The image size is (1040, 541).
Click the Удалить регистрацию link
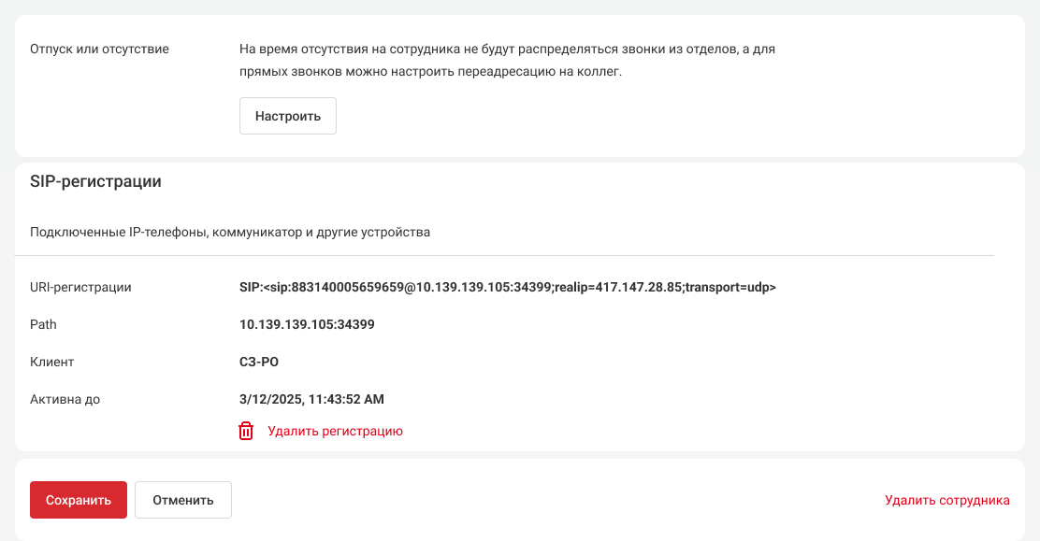coord(335,431)
